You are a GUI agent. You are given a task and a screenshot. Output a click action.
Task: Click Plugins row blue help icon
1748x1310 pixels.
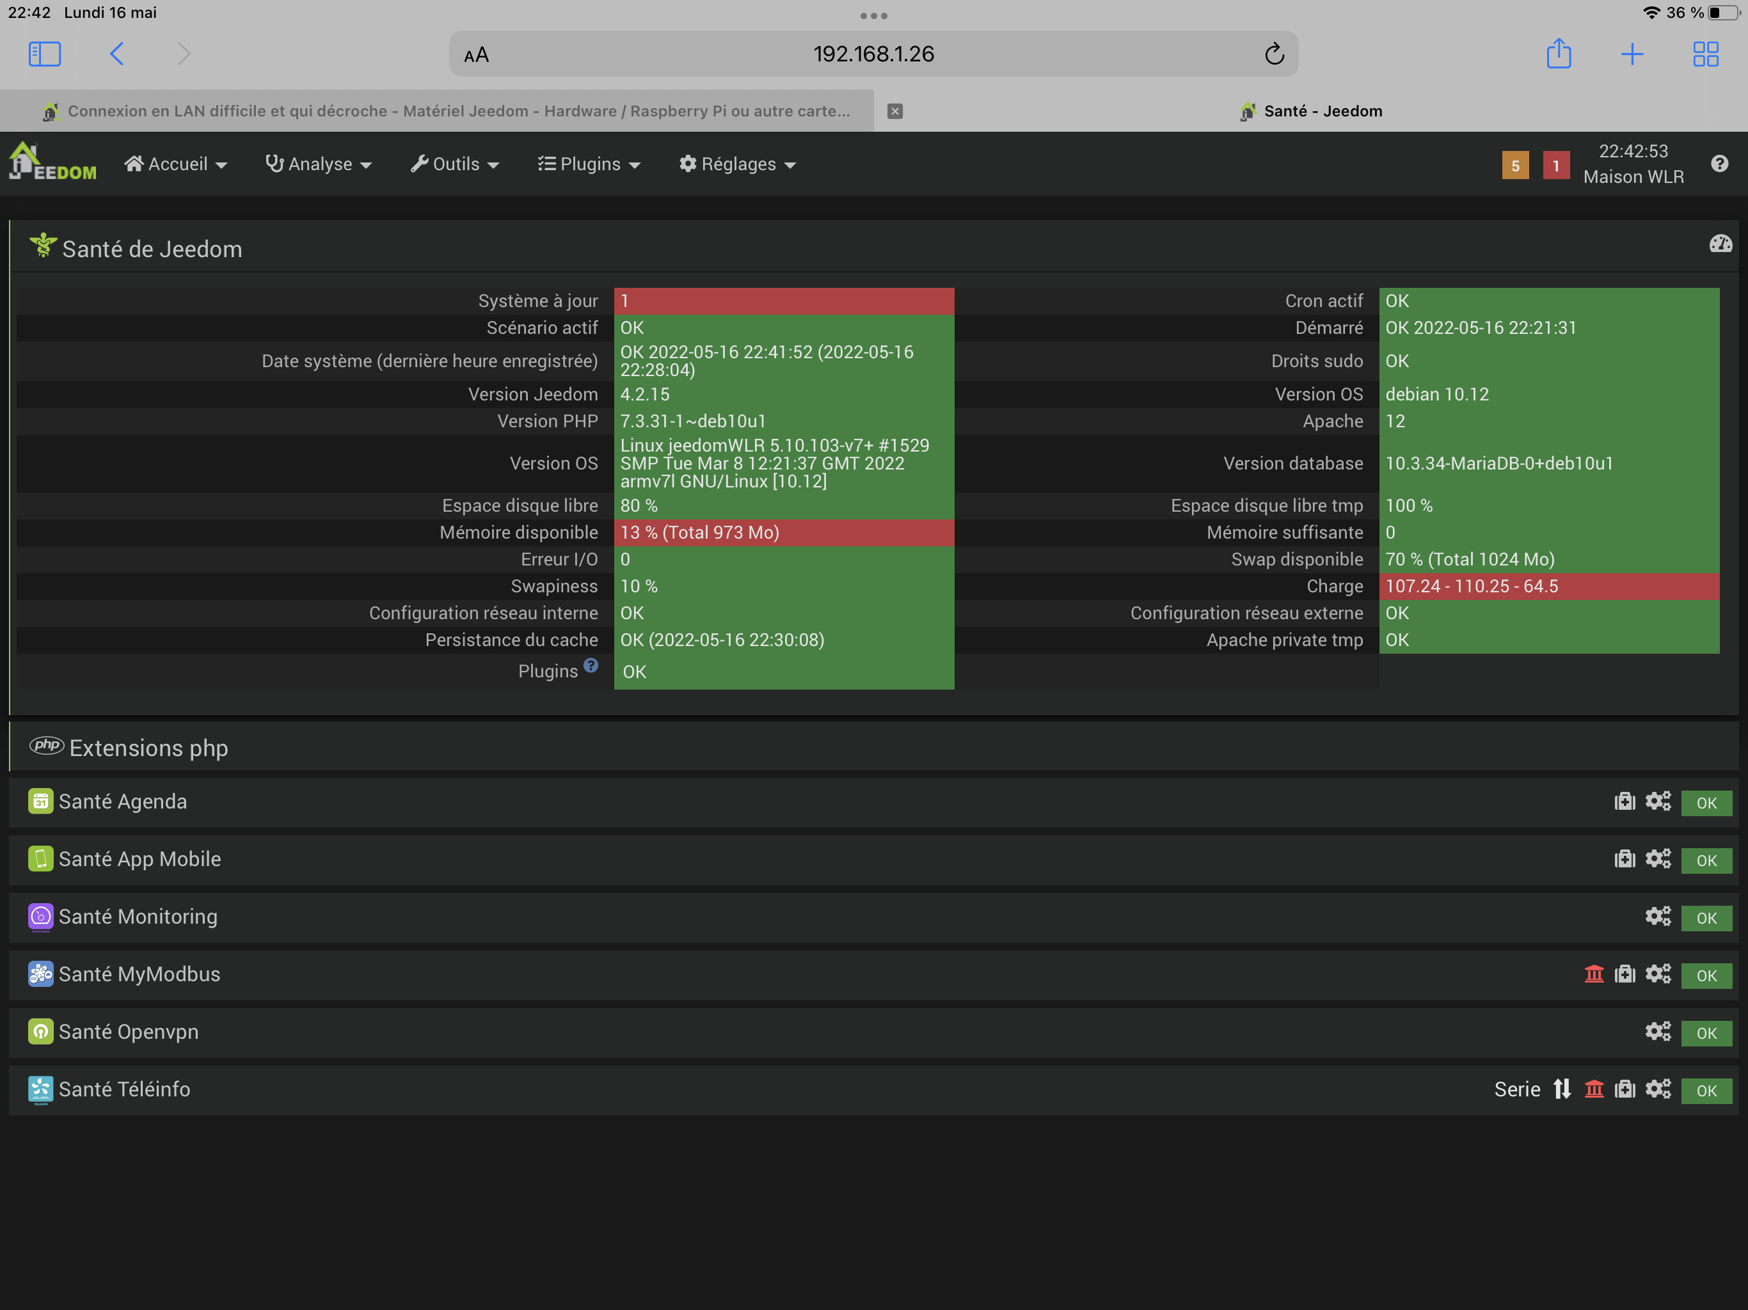point(591,665)
